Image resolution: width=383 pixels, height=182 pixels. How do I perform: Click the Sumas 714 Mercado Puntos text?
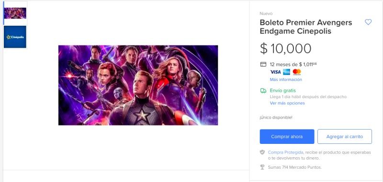point(295,167)
